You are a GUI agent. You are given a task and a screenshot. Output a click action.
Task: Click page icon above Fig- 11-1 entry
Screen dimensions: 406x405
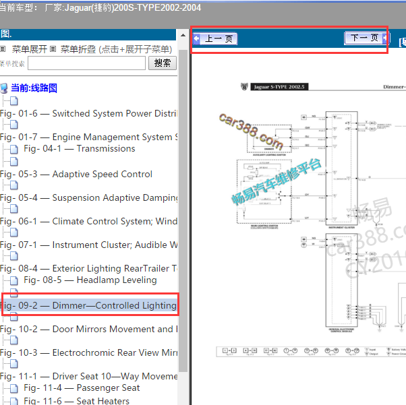14,364
